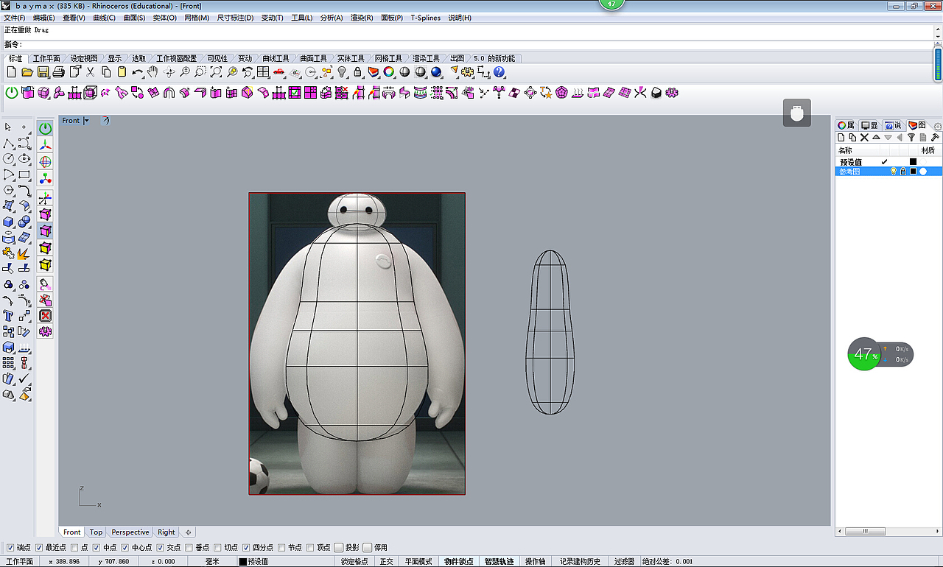Toggle 锁定格点 in the status bar
The height and width of the screenshot is (567, 943).
(354, 562)
